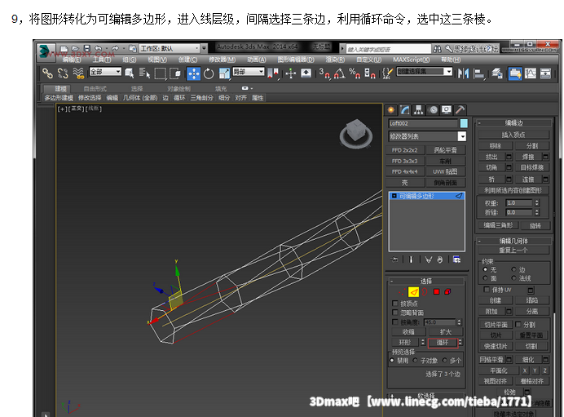This screenshot has height=417, width=564.
Task: Click the 利用所选内容创建图形 button
Action: click(x=513, y=190)
